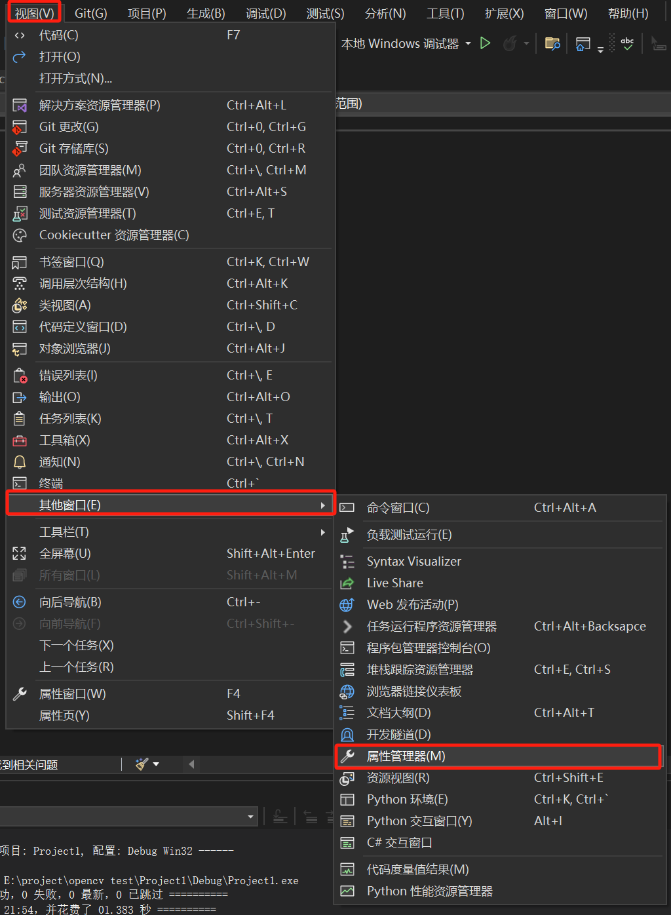Click the Class View icon
The image size is (671, 915).
tap(20, 305)
